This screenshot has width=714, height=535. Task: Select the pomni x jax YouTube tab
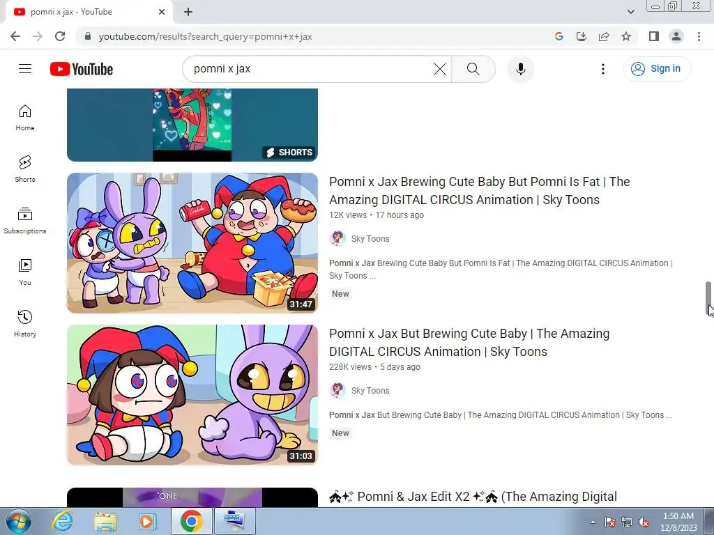tap(89, 13)
